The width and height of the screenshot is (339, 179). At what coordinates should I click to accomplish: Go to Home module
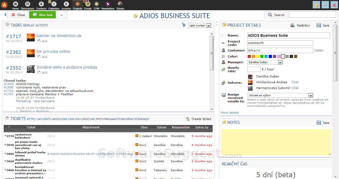coord(15,5)
